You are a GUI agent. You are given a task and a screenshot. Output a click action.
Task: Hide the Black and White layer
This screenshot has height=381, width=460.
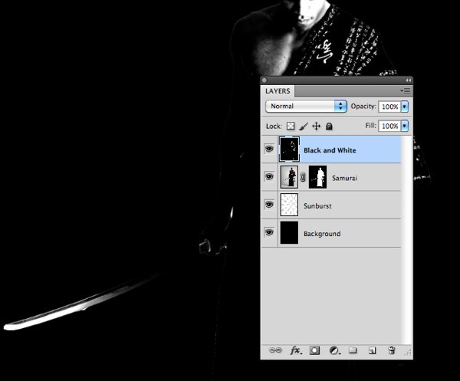tap(269, 149)
